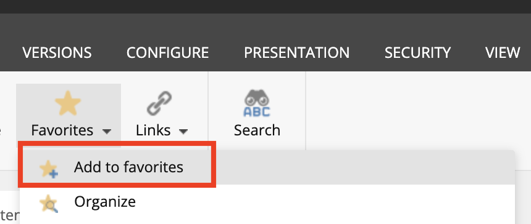Image resolution: width=531 pixels, height=224 pixels.
Task: Click the Search text label
Action: (257, 130)
